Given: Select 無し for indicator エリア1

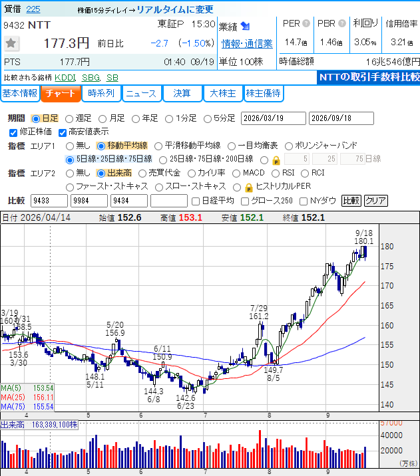Looking at the screenshot, I should (70, 146).
